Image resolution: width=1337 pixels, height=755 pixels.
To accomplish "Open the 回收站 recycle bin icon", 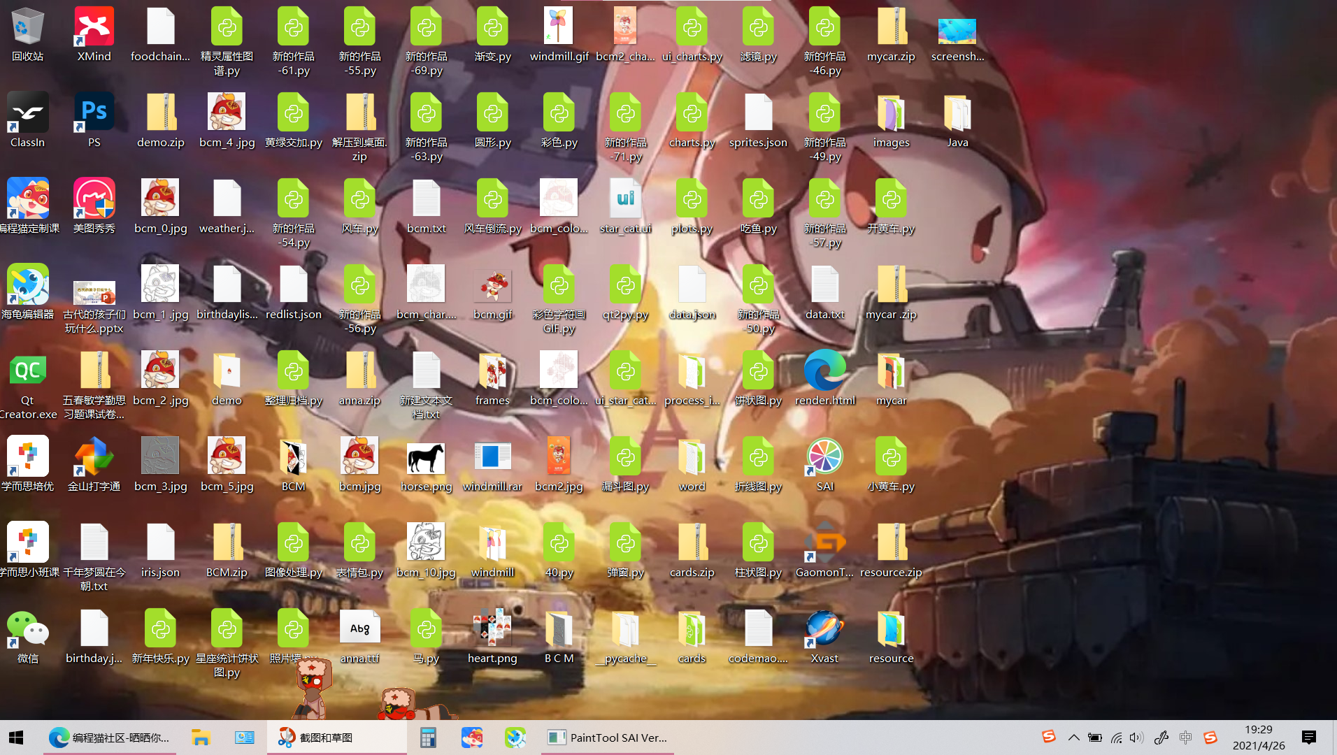I will [x=28, y=34].
